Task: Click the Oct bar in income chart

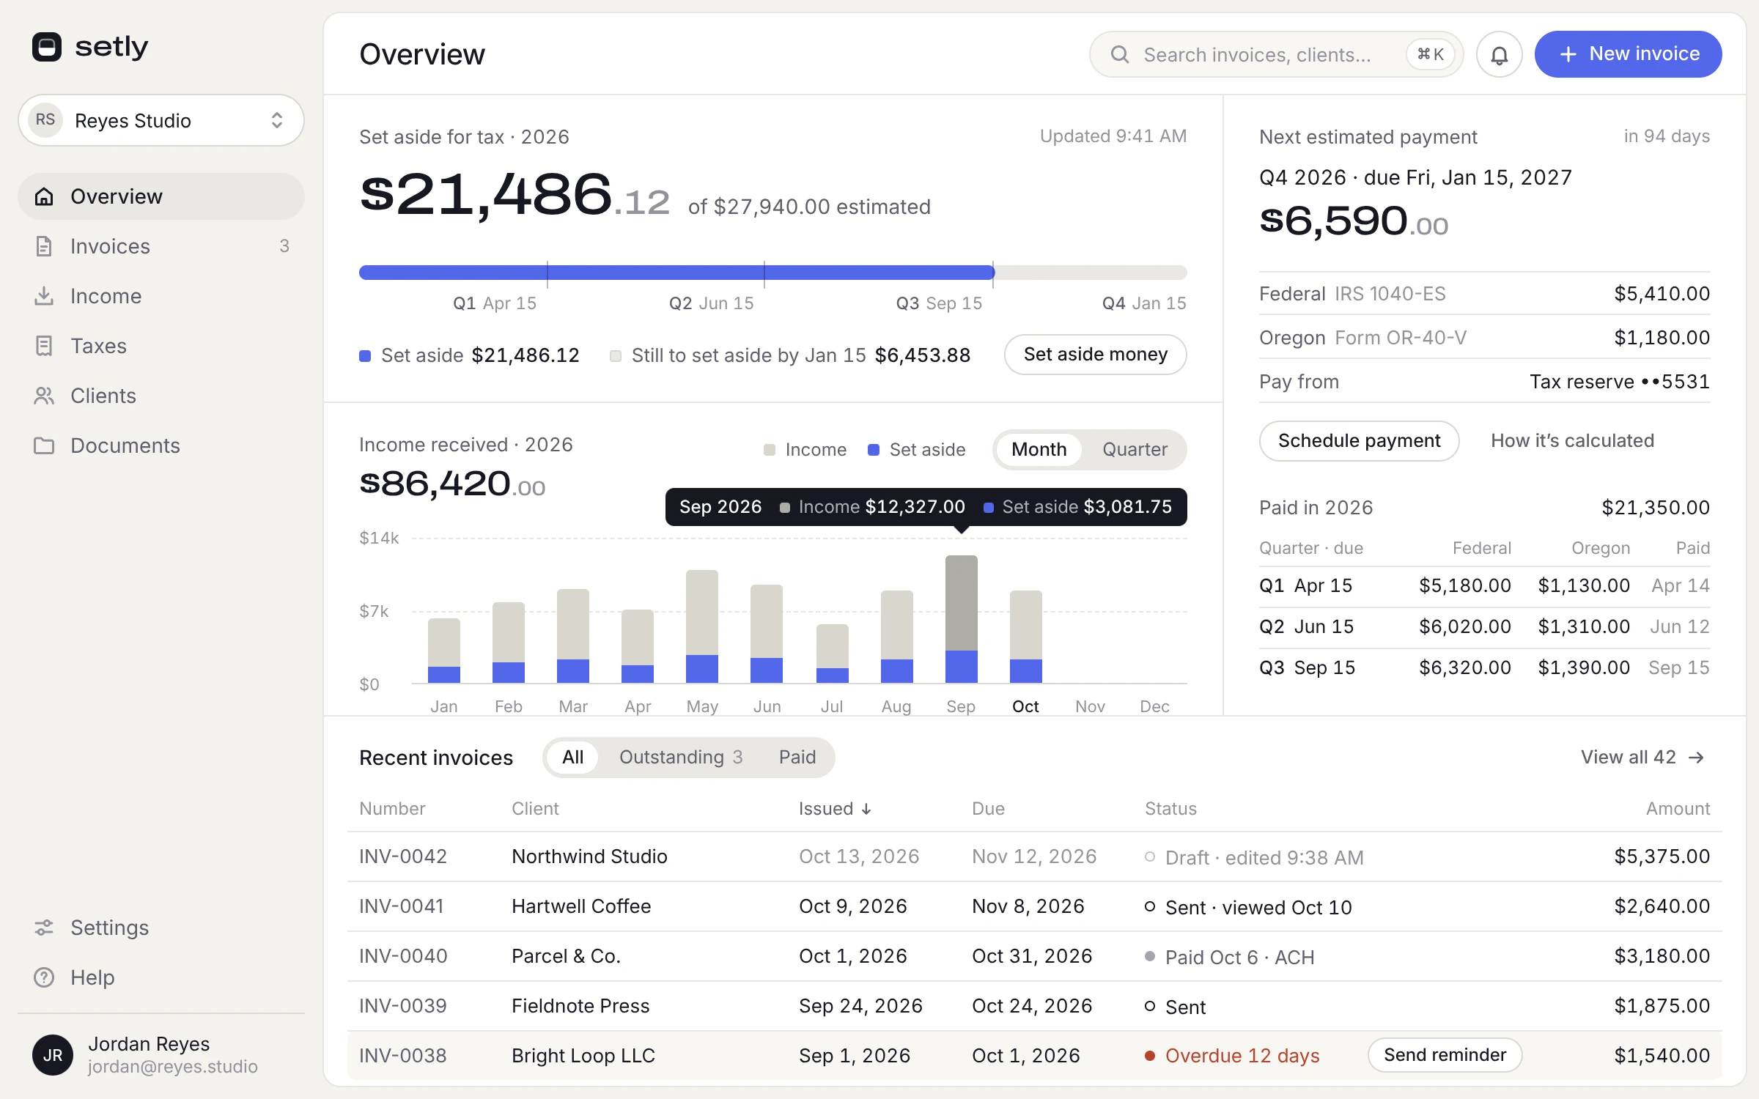Action: coord(1025,637)
